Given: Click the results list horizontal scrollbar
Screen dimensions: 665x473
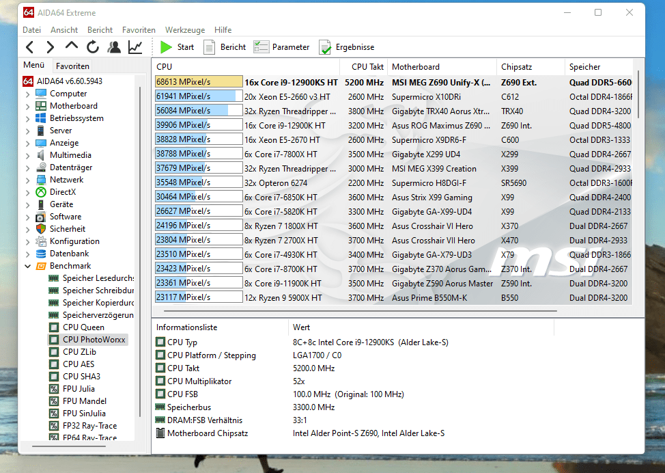Looking at the screenshot, I should (x=360, y=311).
